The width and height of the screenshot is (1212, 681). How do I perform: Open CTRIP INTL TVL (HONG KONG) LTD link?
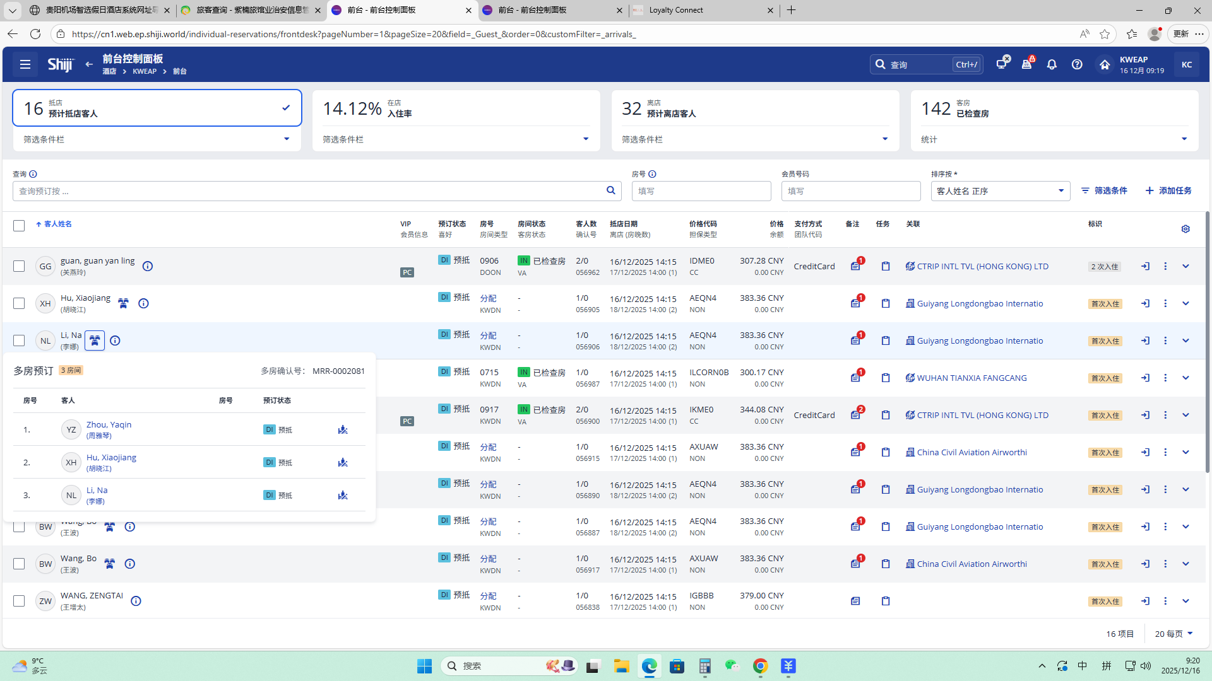(982, 266)
